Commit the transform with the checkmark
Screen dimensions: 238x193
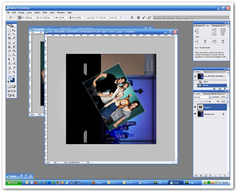pyautogui.click(x=144, y=17)
